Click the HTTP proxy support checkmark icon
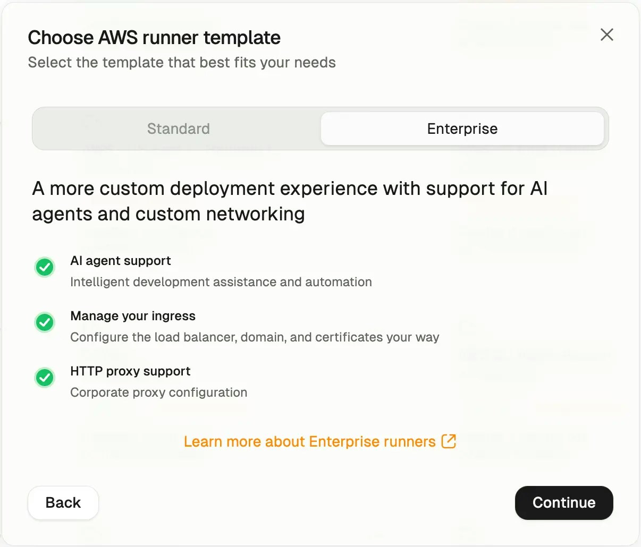641x547 pixels. point(45,378)
